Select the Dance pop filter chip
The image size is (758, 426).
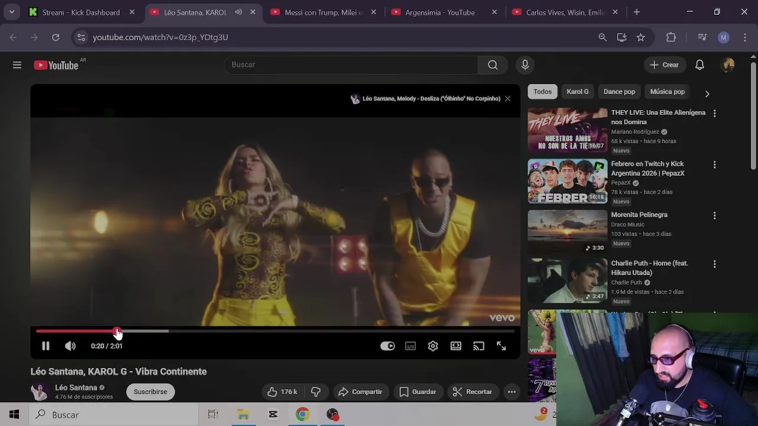(619, 92)
